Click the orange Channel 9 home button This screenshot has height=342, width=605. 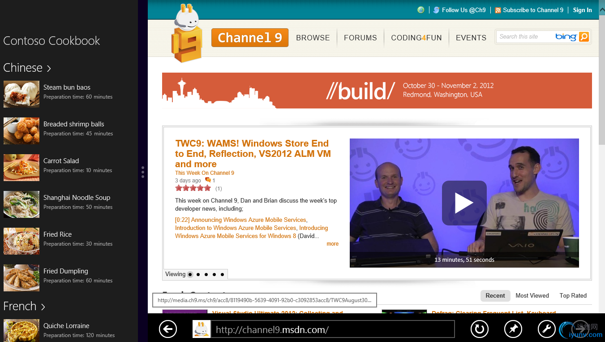coord(250,38)
